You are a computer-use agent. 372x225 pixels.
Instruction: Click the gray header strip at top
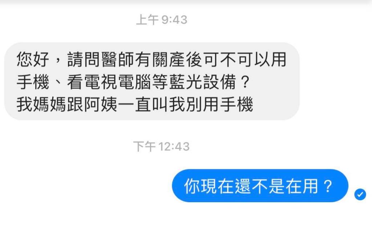[x=186, y=2]
